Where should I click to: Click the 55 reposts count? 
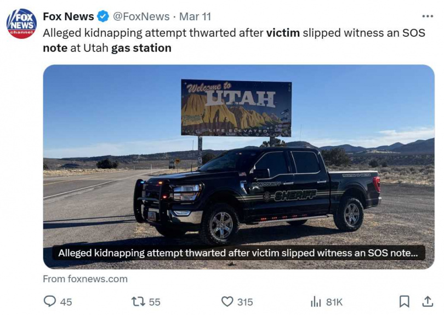[155, 302]
